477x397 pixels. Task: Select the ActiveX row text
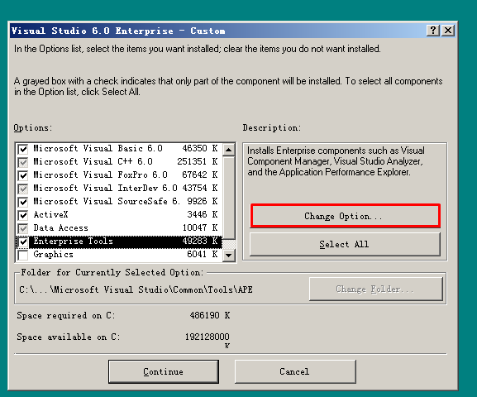[50, 215]
